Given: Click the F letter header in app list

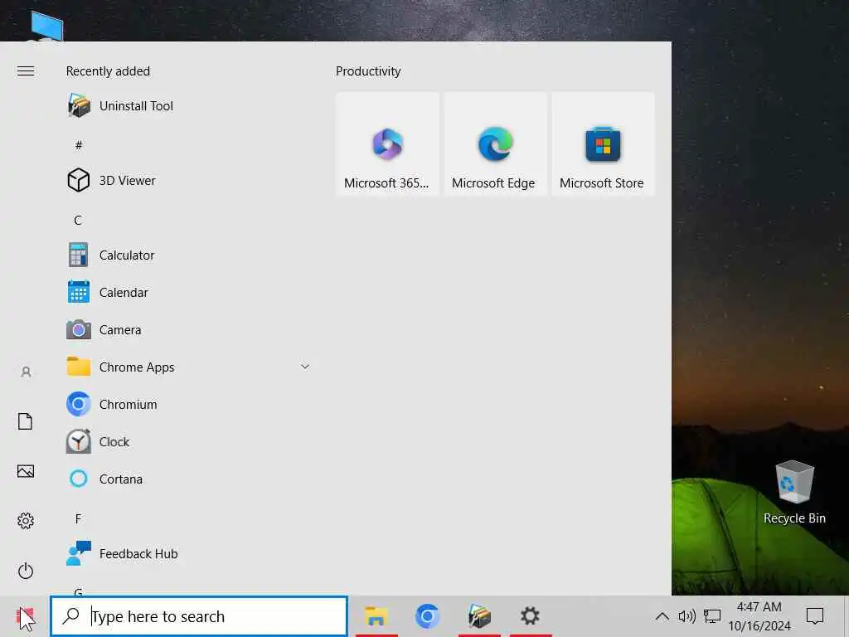Looking at the screenshot, I should (x=79, y=519).
